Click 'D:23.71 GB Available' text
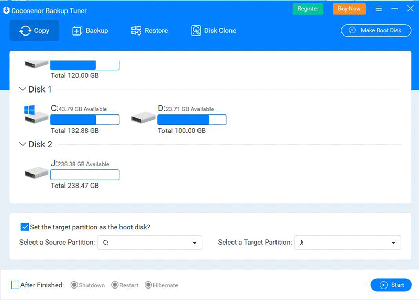This screenshot has height=300, width=419. 186,108
